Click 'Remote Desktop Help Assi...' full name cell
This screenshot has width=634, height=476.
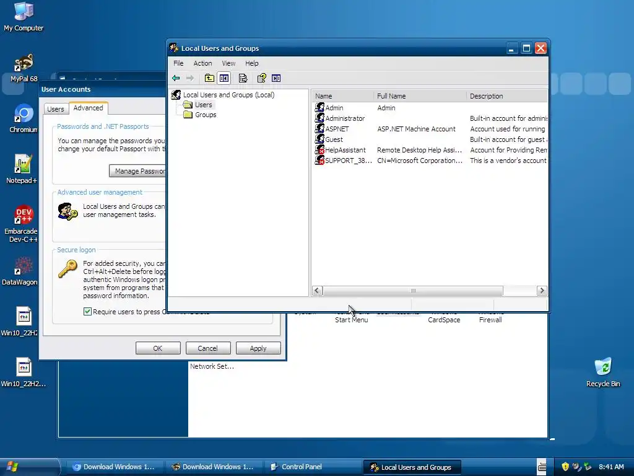[x=419, y=150]
